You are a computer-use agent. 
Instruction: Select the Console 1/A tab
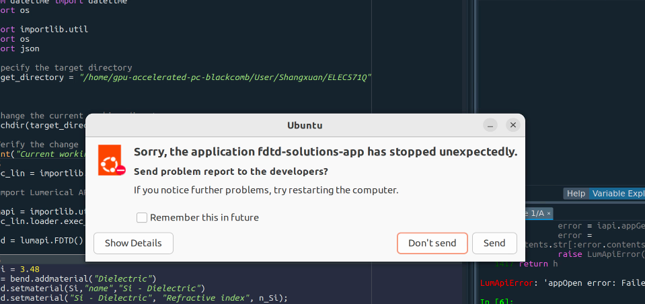537,213
